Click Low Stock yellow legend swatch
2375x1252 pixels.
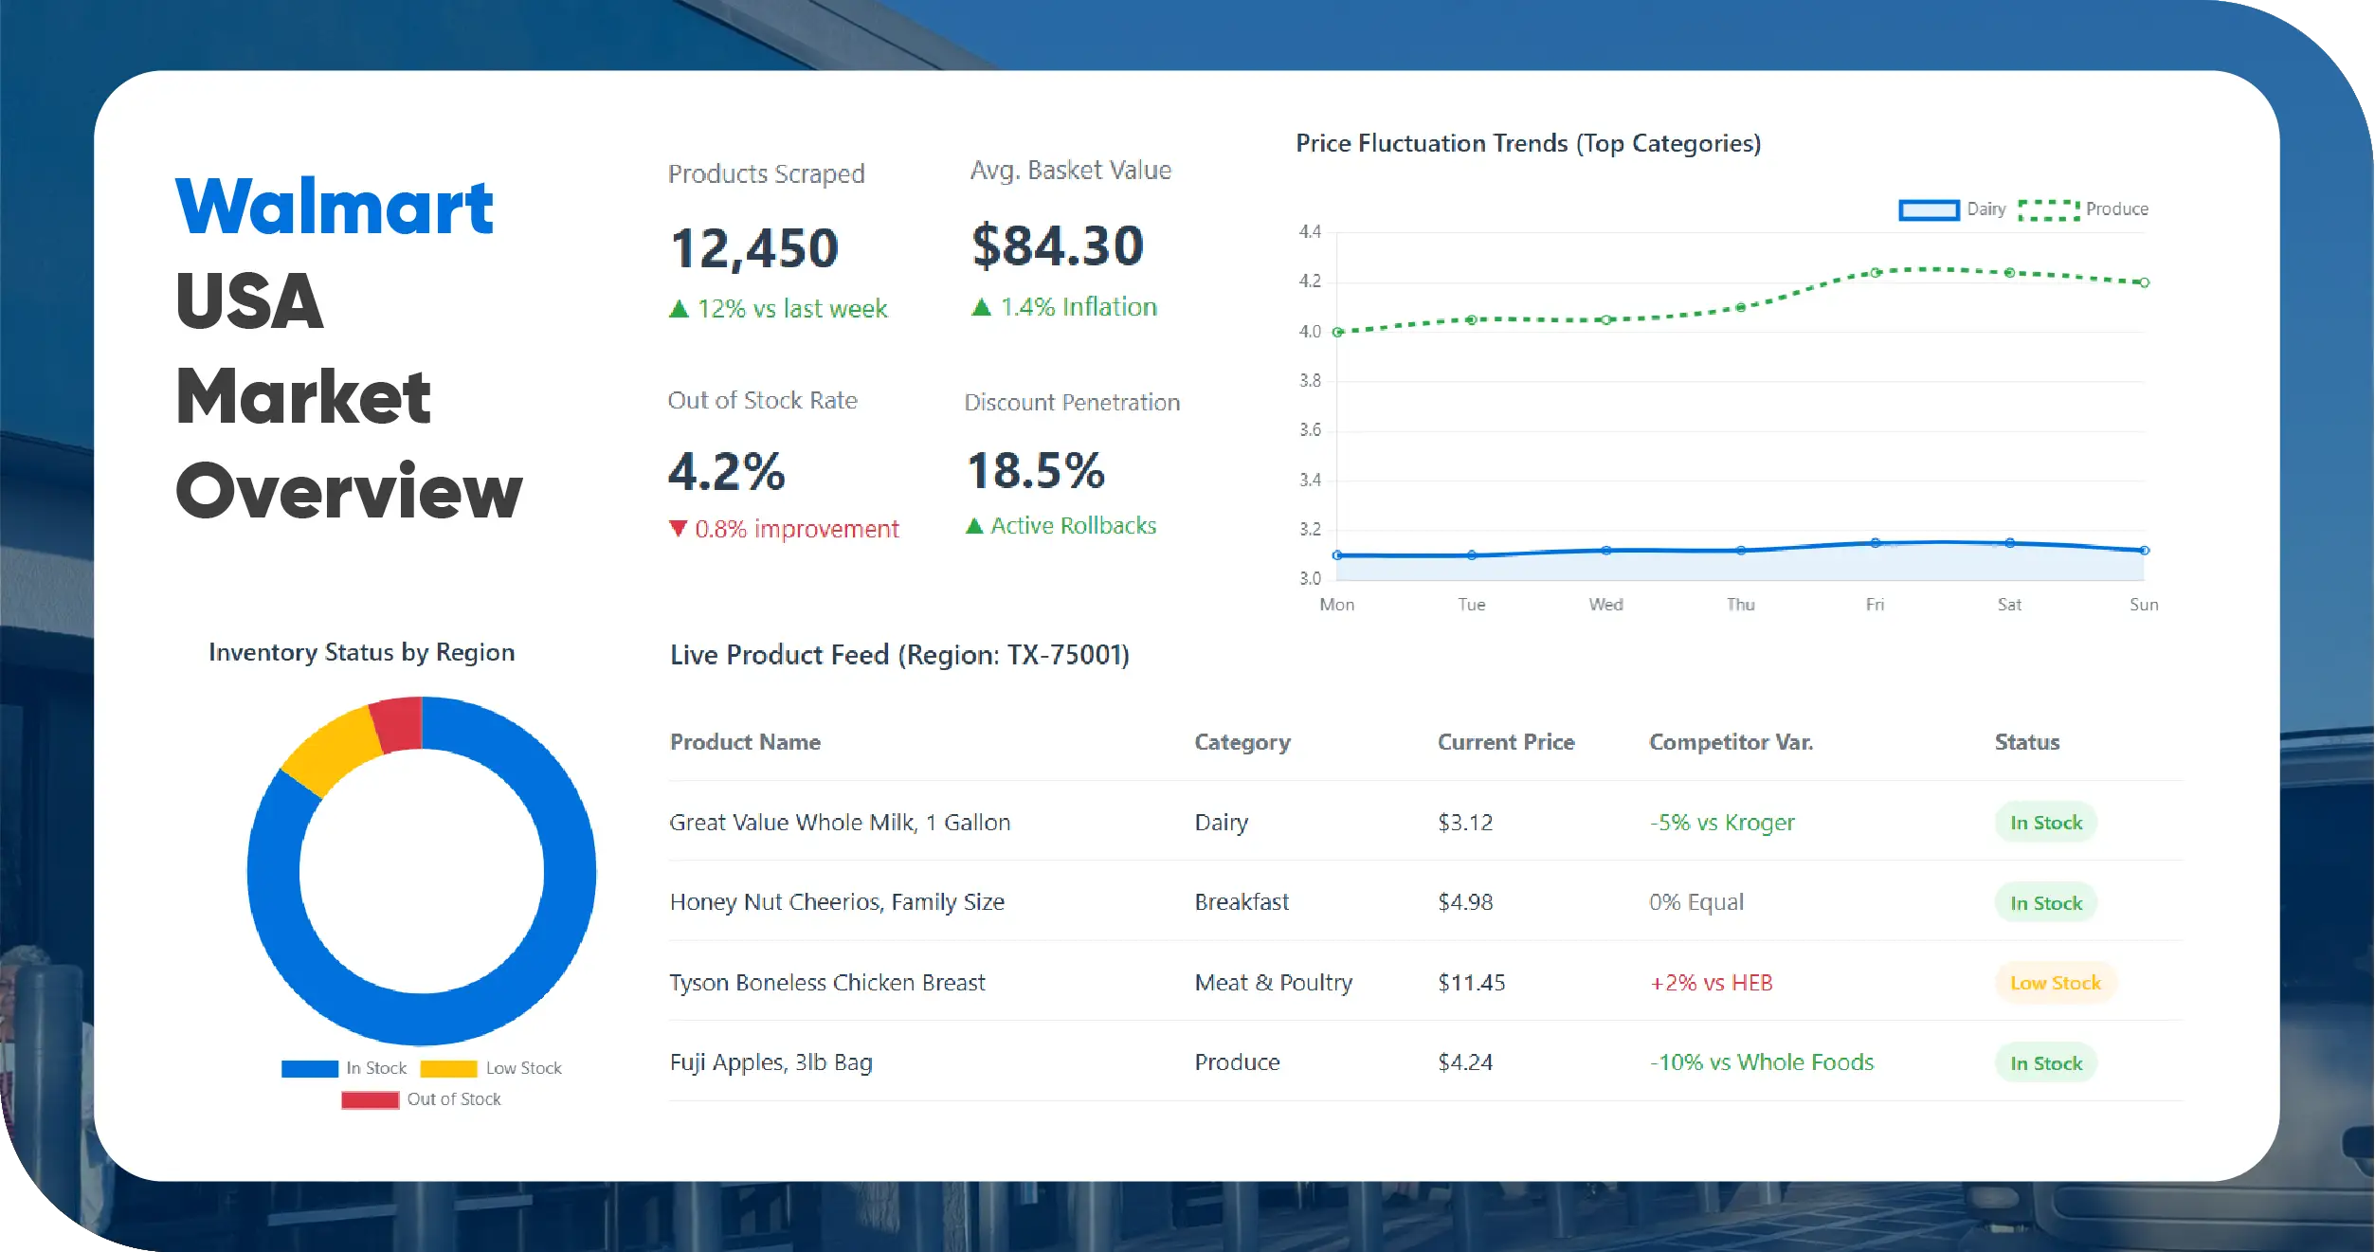[448, 1068]
